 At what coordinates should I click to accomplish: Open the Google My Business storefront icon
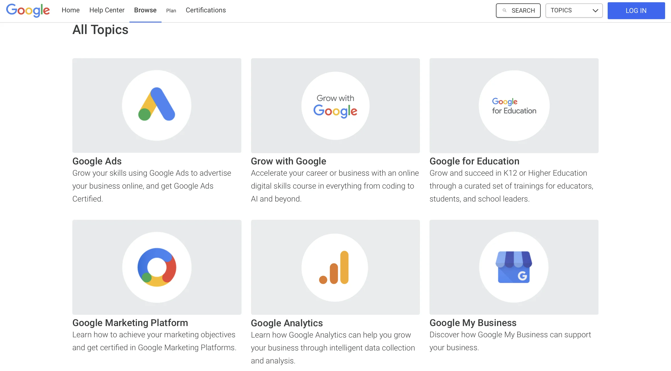pyautogui.click(x=514, y=267)
